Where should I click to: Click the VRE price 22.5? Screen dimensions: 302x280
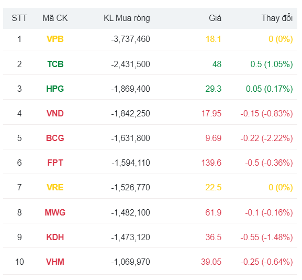[214, 187]
